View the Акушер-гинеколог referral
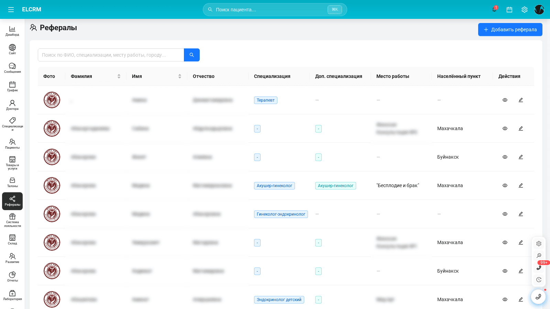This screenshot has height=309, width=550. tap(505, 185)
